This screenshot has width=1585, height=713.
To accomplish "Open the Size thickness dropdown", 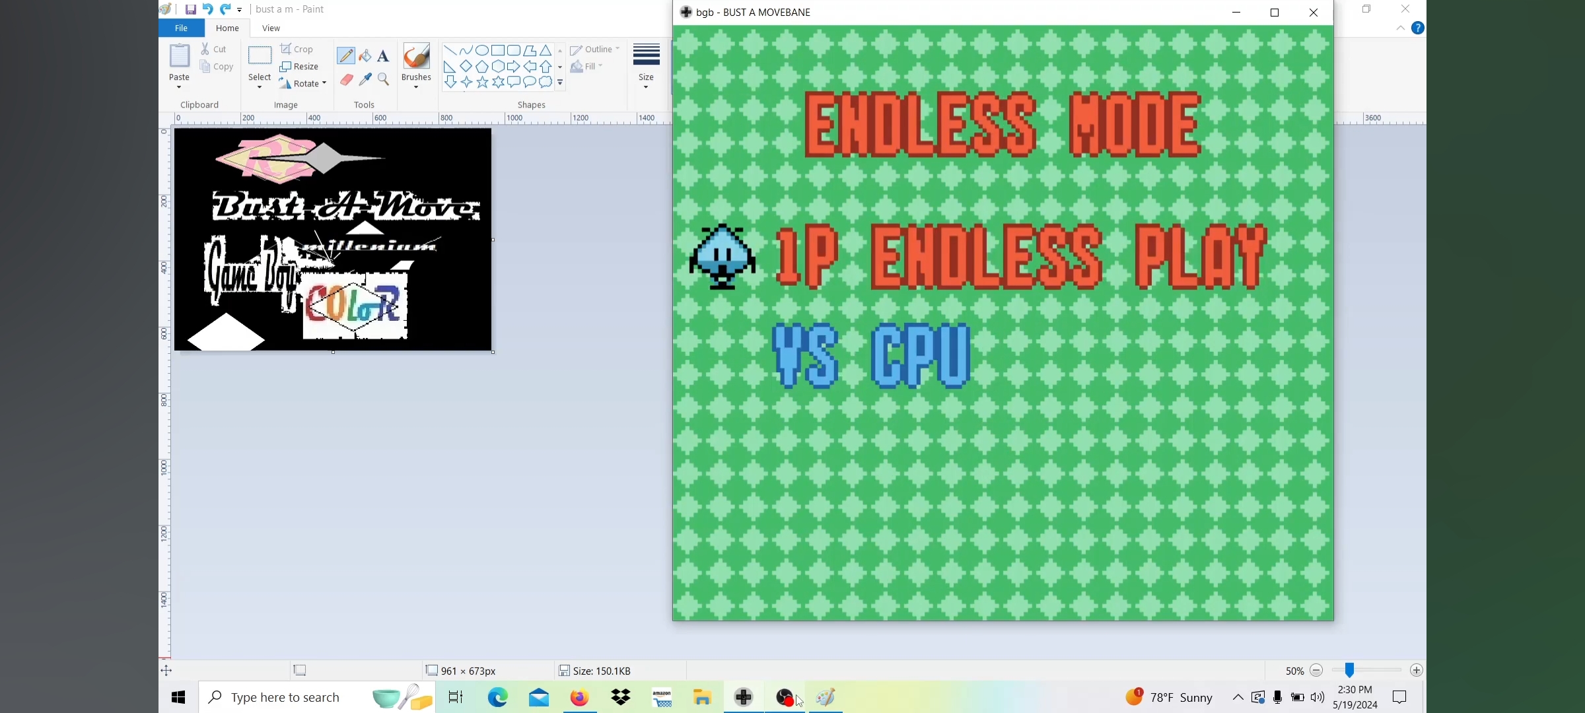I will point(646,66).
